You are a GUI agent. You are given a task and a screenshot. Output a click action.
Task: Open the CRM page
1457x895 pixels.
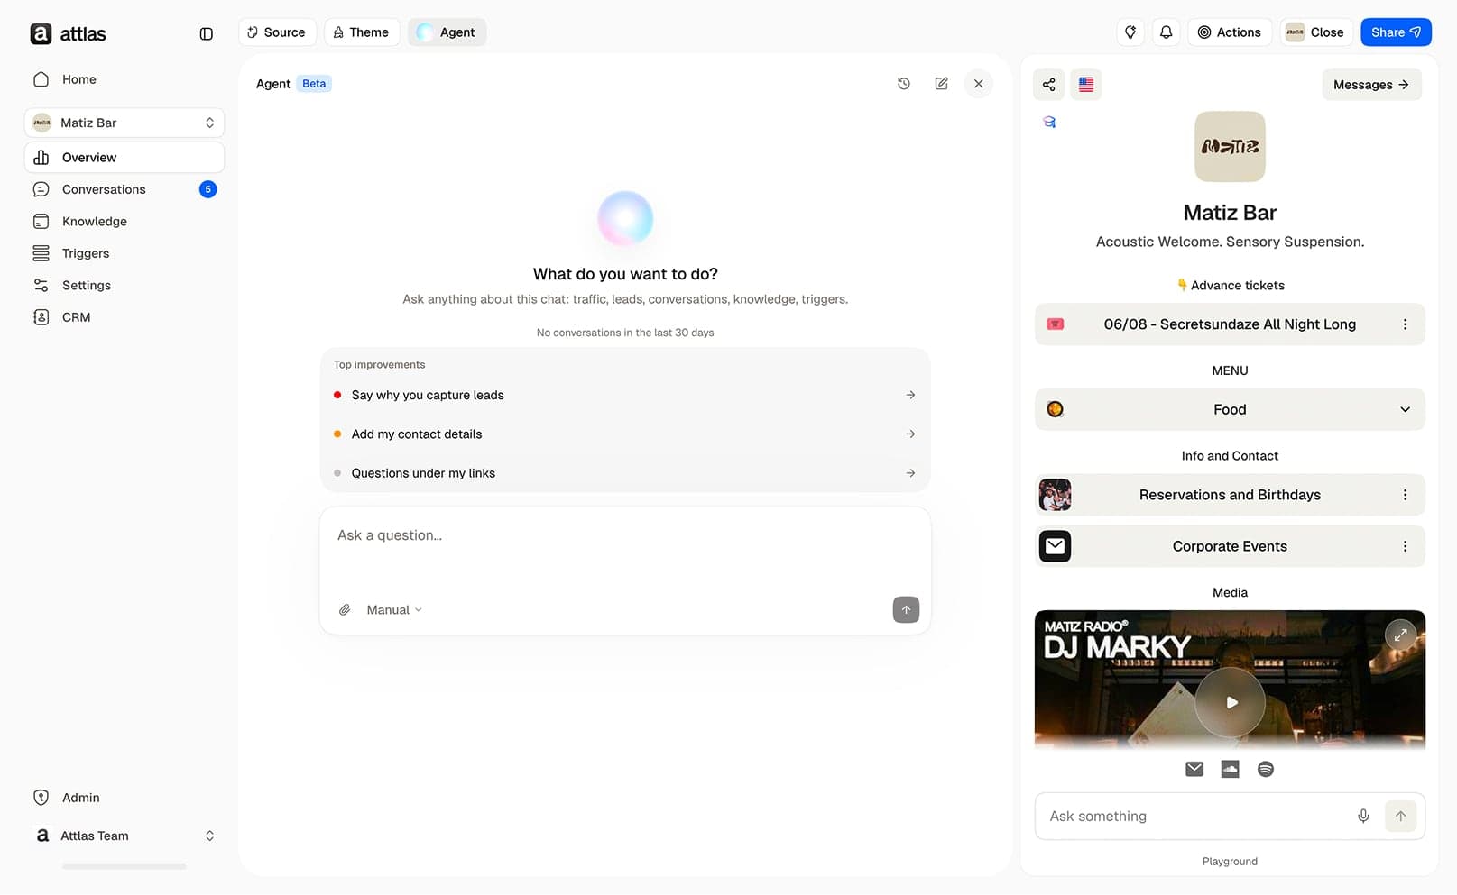tap(124, 317)
